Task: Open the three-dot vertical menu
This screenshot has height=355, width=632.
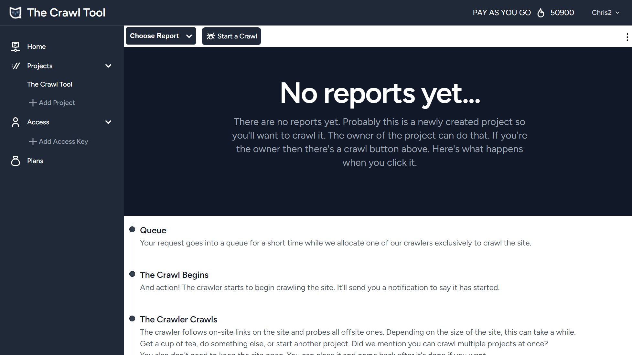Action: 627,37
